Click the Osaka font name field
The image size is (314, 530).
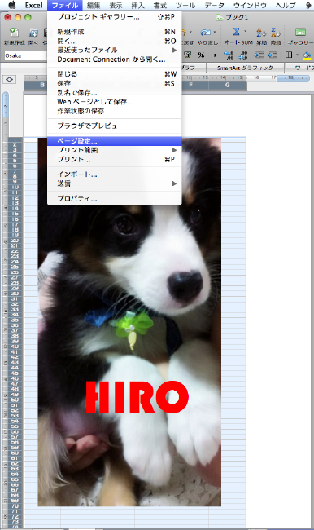click(26, 55)
